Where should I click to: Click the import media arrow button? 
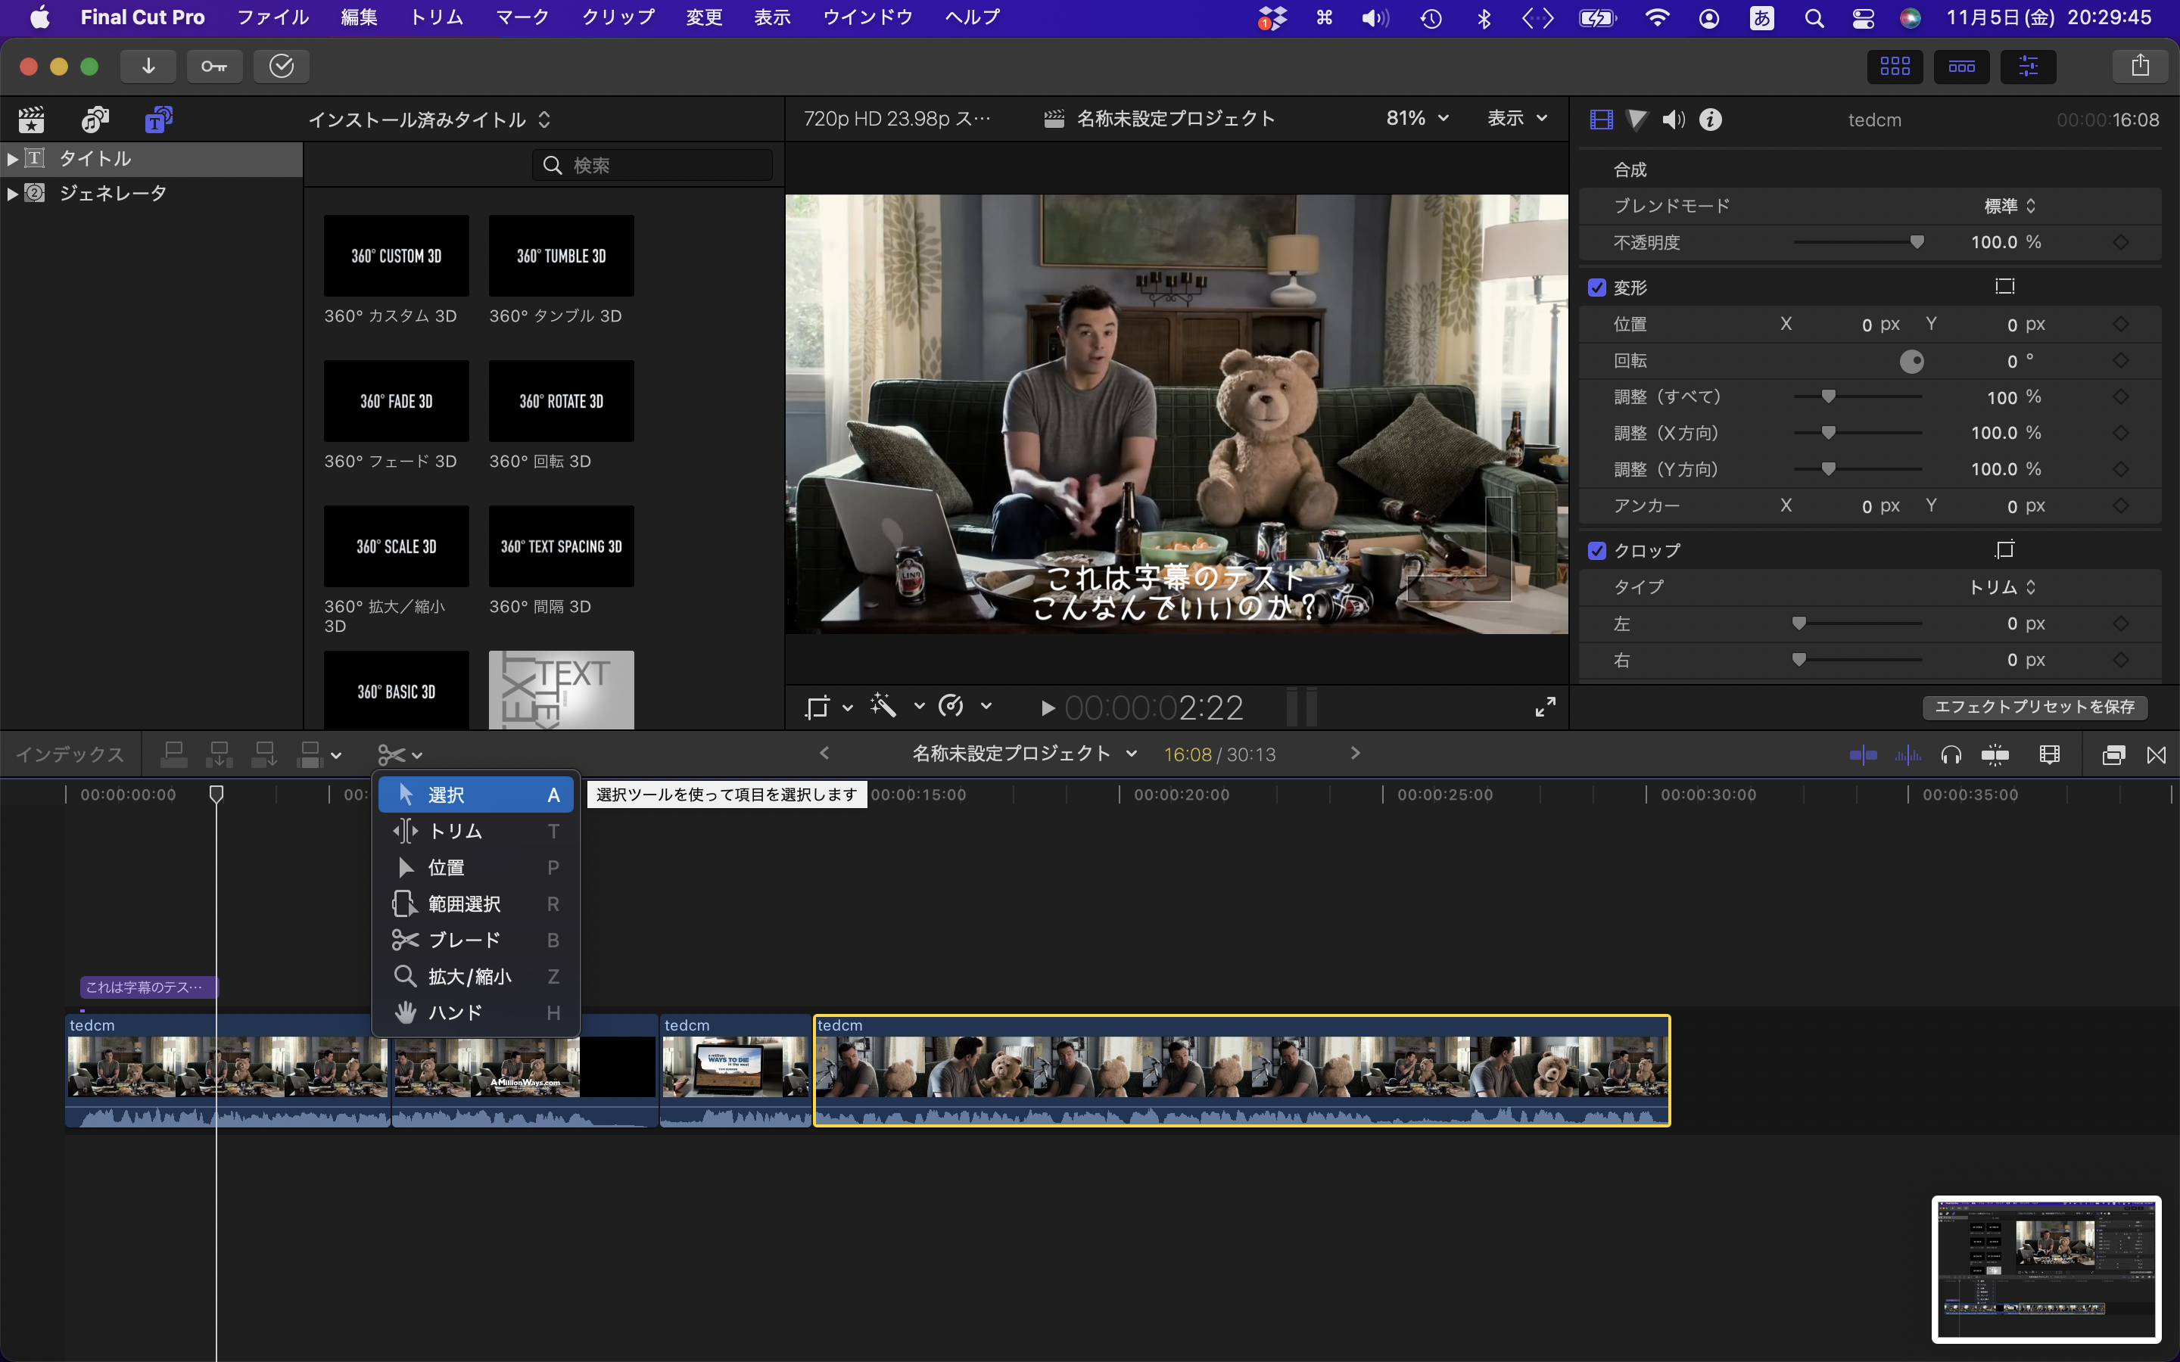[x=148, y=66]
